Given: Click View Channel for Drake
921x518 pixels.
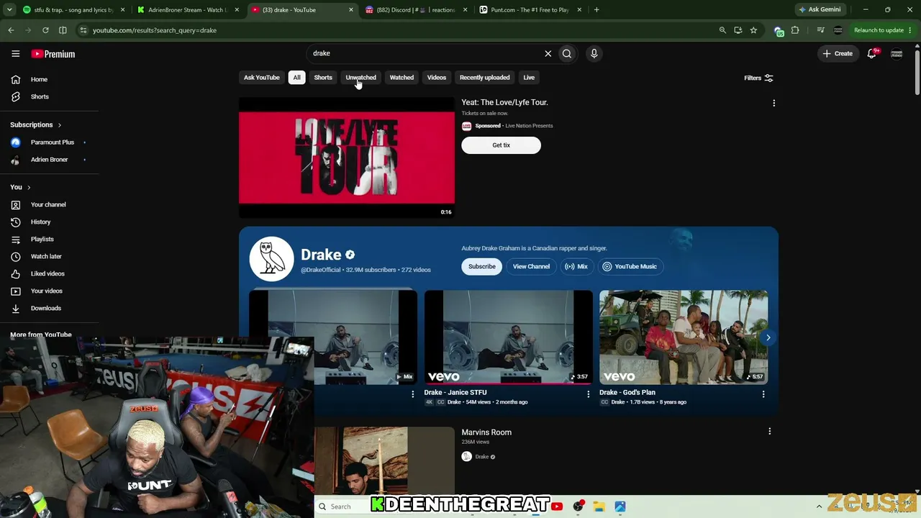Looking at the screenshot, I should 531,266.
